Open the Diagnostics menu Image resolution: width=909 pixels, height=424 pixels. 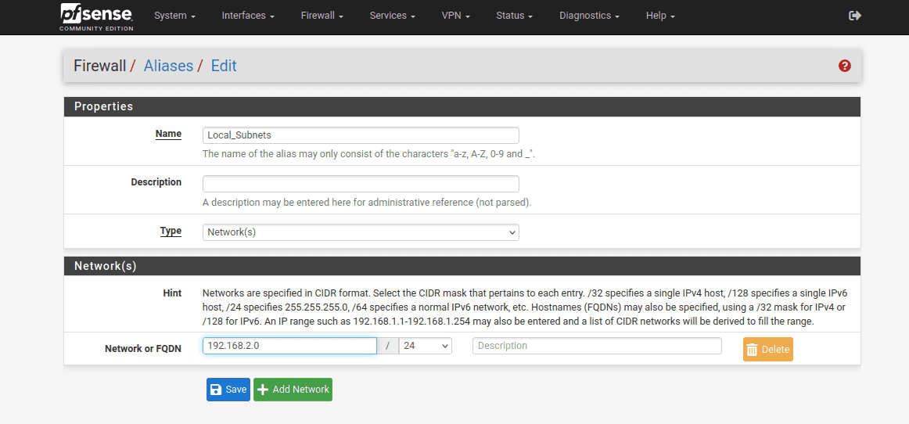[x=589, y=16]
